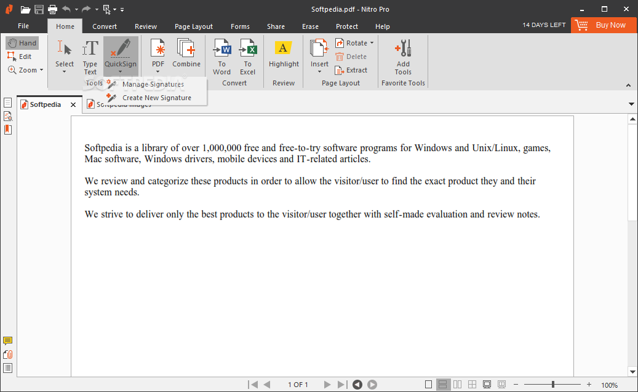Convert document To Word
Screen dimensions: 638x392
[x=221, y=57]
